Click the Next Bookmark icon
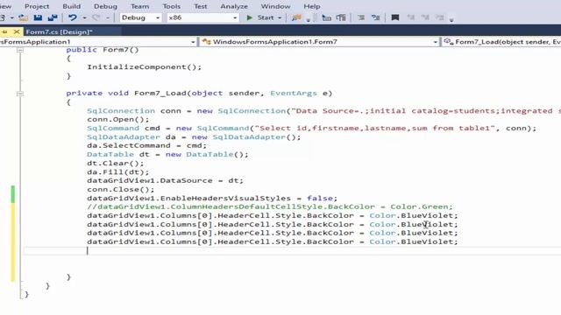Image resolution: width=561 pixels, height=315 pixels. click(x=425, y=17)
